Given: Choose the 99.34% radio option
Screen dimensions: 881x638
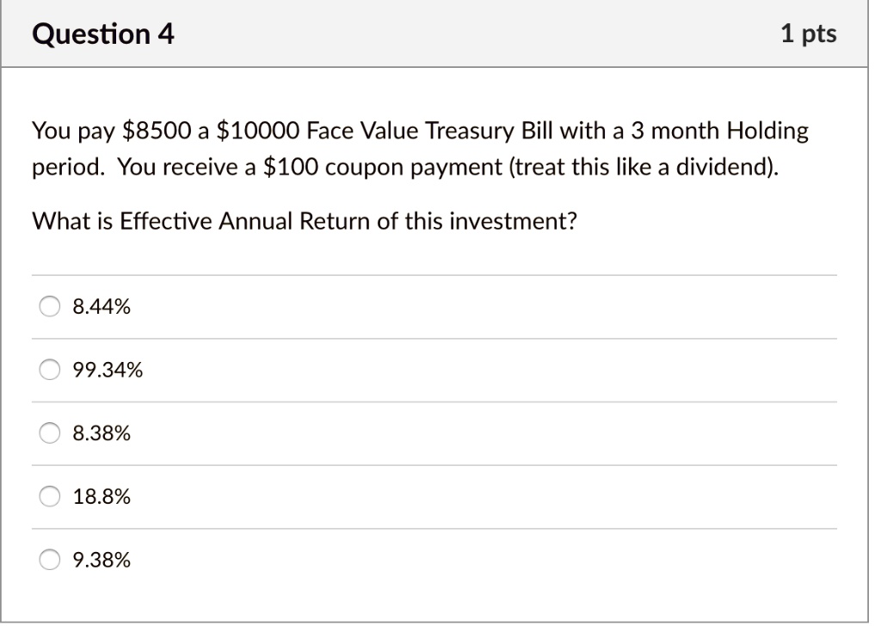Looking at the screenshot, I should pos(49,370).
